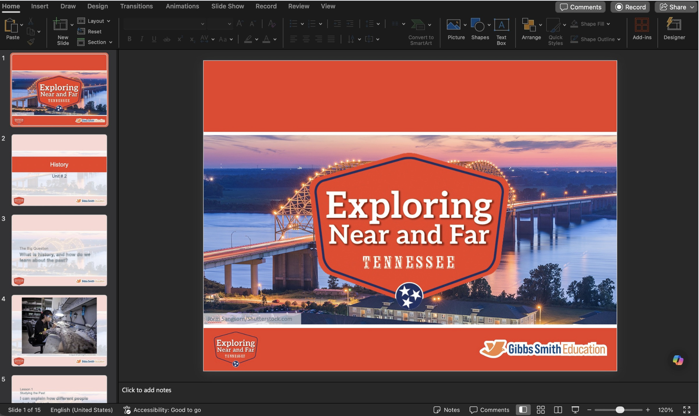Screen dimensions: 699x416
Task: Open Comments from the status bar
Action: [489, 410]
